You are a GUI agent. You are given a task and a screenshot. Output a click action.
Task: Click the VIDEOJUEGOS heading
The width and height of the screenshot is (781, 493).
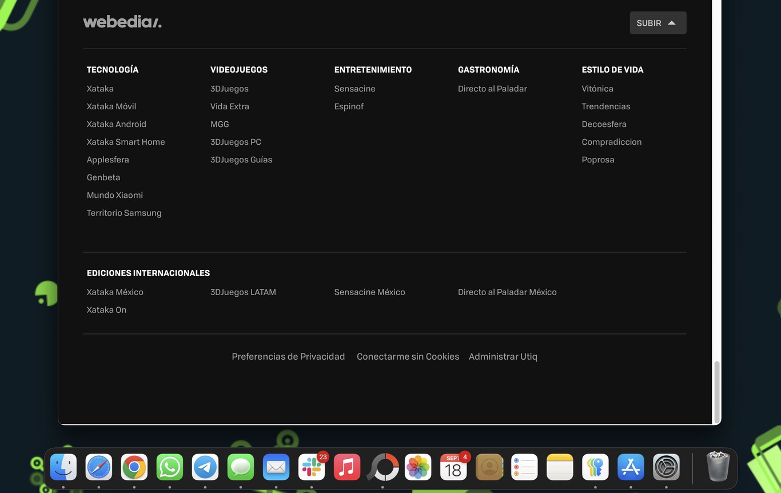239,69
